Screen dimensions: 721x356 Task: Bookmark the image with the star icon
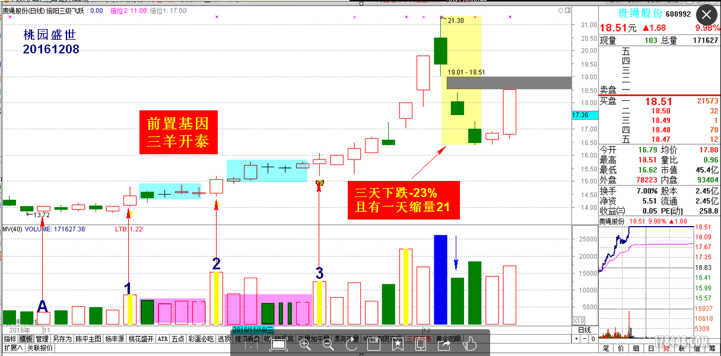(397, 344)
